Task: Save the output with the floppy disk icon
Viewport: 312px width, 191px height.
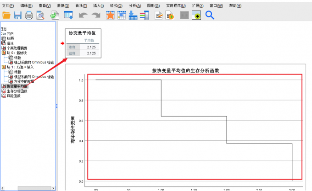Action: tap(17, 16)
